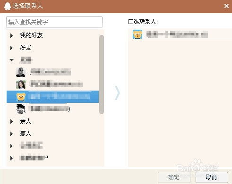Close the 选择联系人 dialog
The height and width of the screenshot is (184, 232).
coord(226,6)
